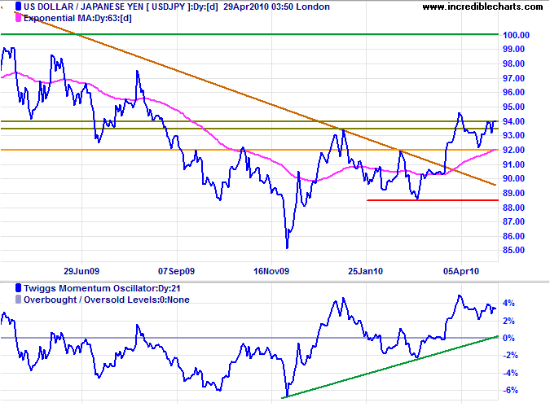Click the Exponential MA:Dy:63:[d] label
The width and height of the screenshot is (550, 407).
(77, 18)
